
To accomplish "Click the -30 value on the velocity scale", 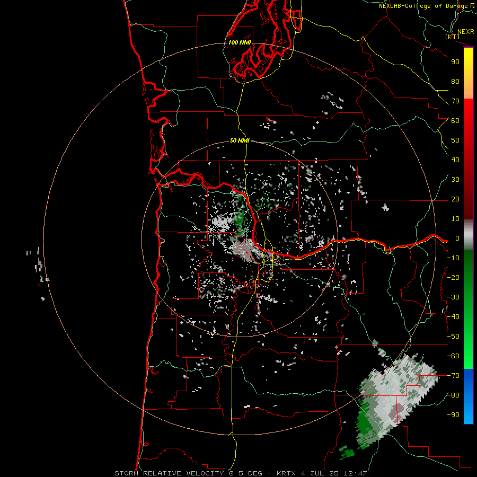I will coord(453,297).
